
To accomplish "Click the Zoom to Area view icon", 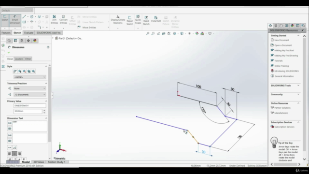I will pyautogui.click(x=153, y=33).
